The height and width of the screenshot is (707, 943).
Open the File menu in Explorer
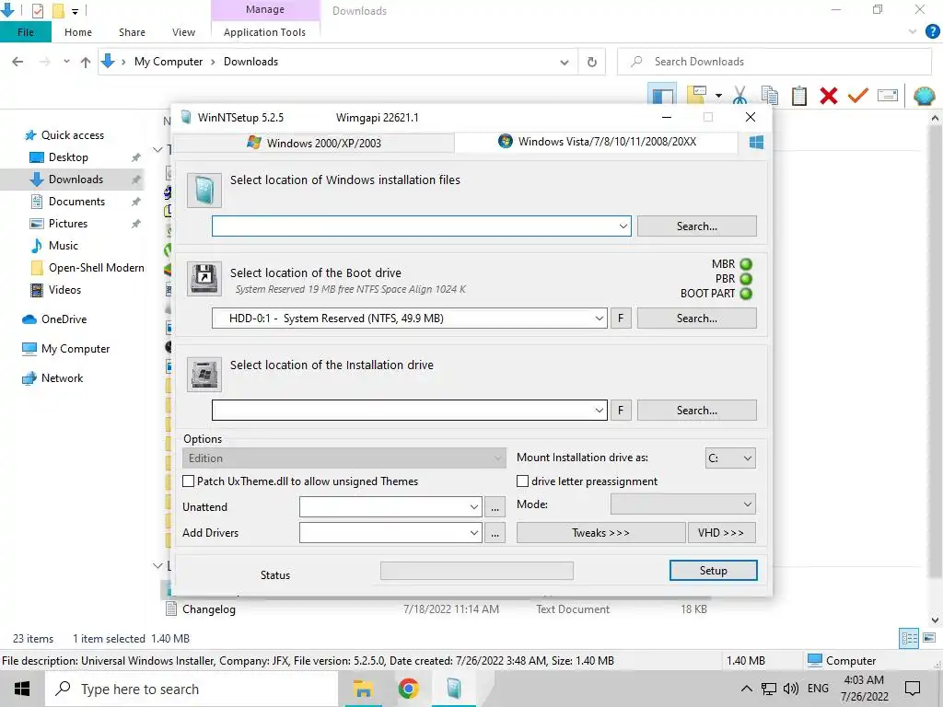pyautogui.click(x=25, y=32)
